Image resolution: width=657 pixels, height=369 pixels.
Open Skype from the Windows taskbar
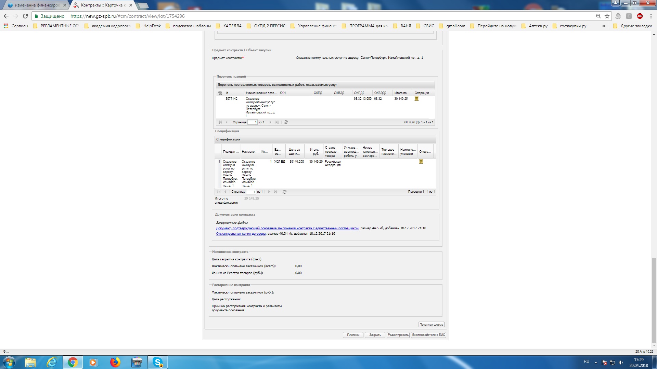coord(158,362)
